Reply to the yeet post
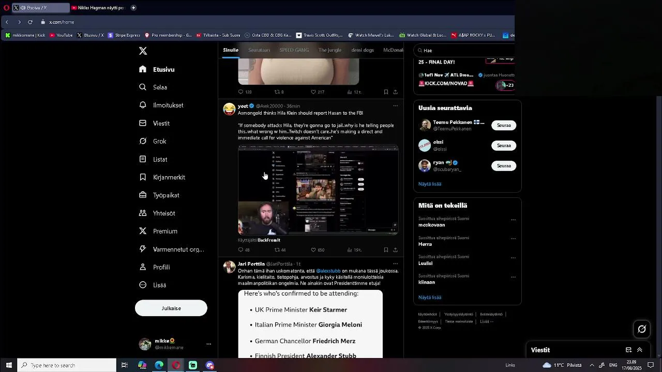The image size is (662, 372). [241, 250]
